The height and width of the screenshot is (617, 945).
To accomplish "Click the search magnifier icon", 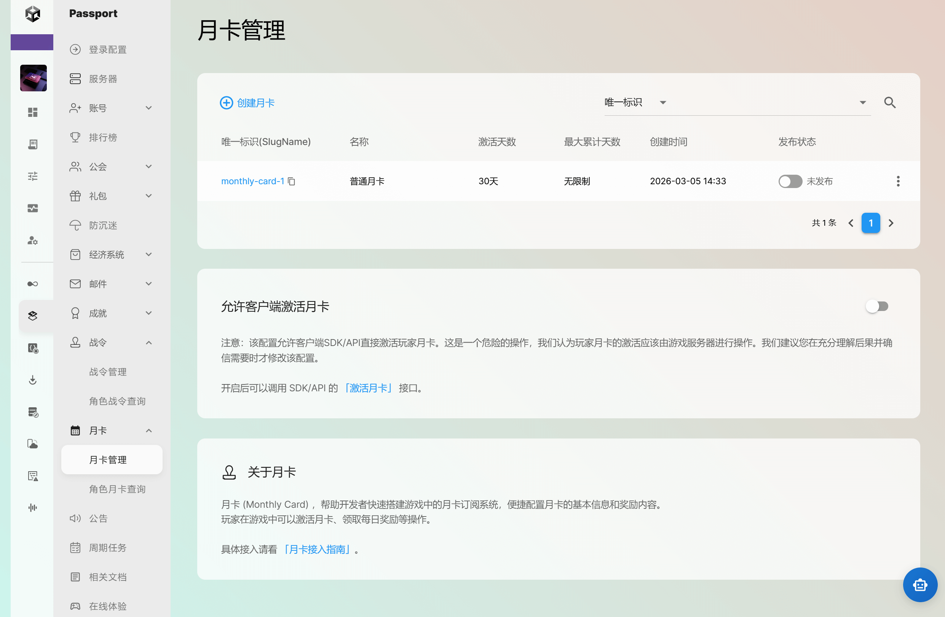I will 889,103.
